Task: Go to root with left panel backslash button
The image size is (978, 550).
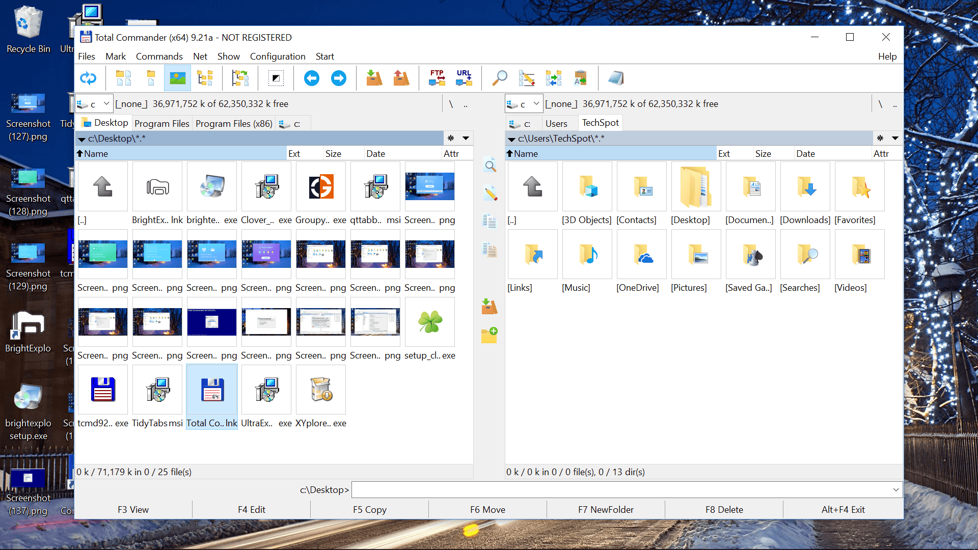Action: 451,104
